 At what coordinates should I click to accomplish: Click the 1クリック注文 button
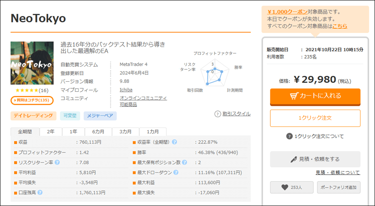315,118
